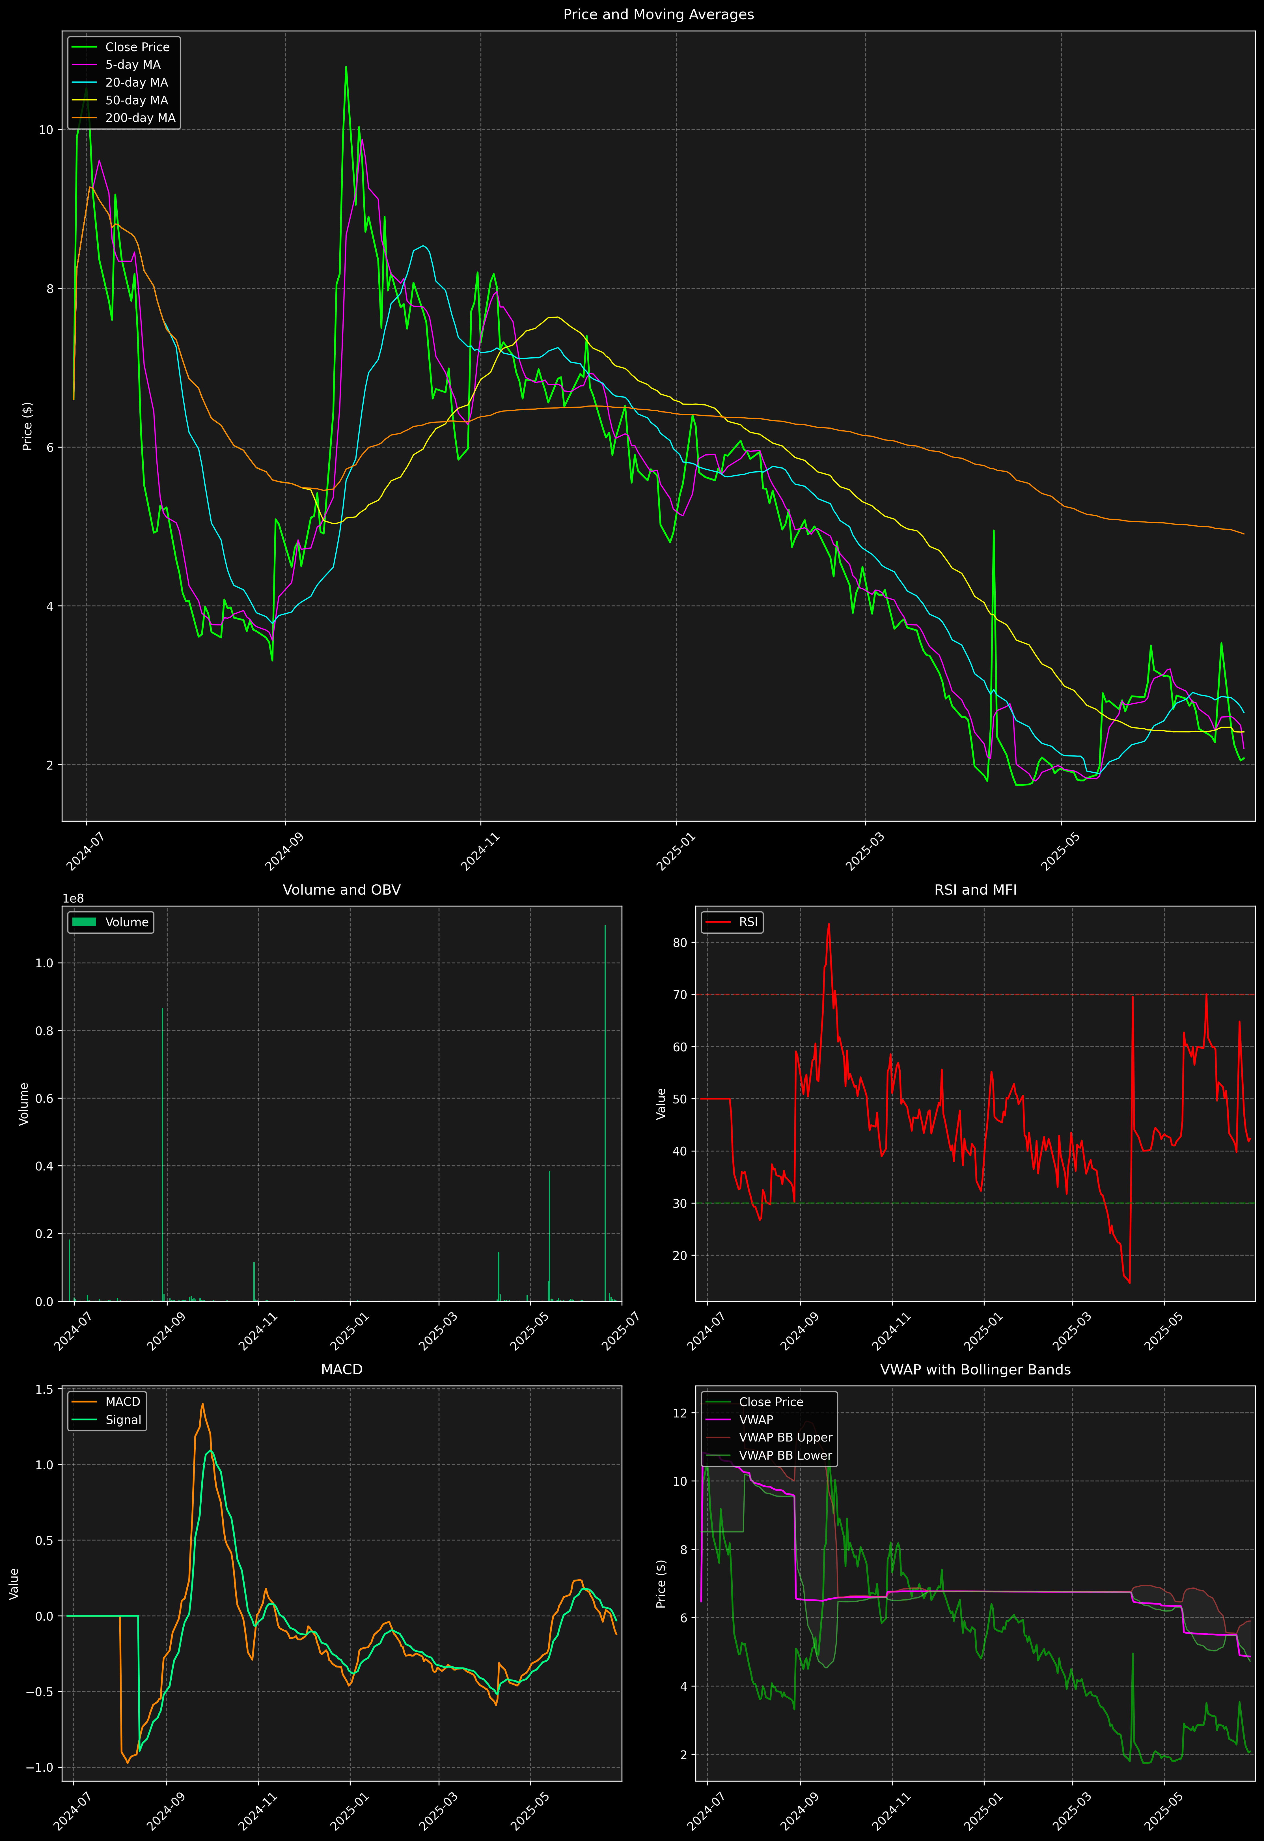
Task: Click the 'Price and Moving Averages' chart title
Action: [x=658, y=14]
